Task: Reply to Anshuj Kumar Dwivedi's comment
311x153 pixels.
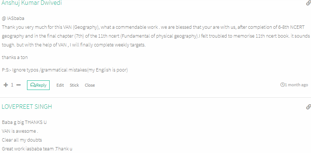Action: click(38, 85)
